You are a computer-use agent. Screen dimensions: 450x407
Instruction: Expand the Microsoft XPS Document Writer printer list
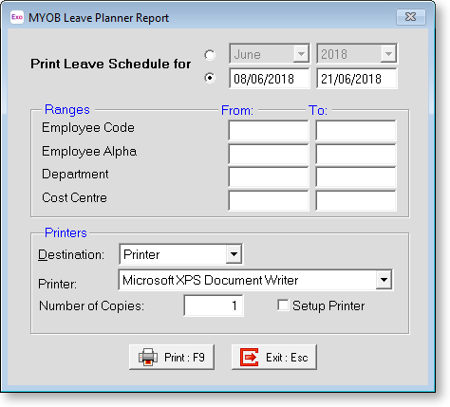coord(384,280)
